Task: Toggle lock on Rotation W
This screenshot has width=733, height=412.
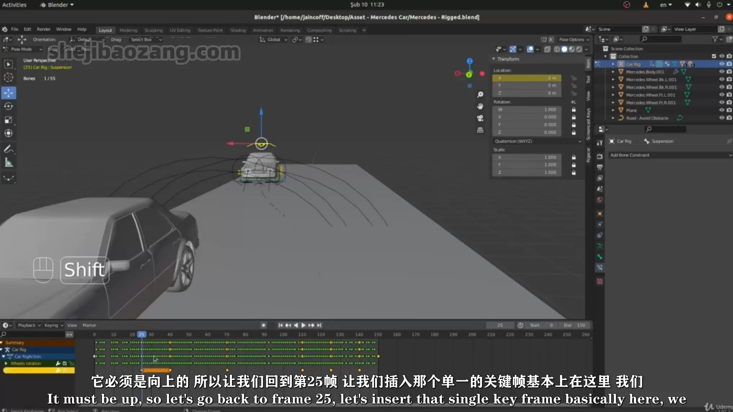Action: [x=574, y=110]
